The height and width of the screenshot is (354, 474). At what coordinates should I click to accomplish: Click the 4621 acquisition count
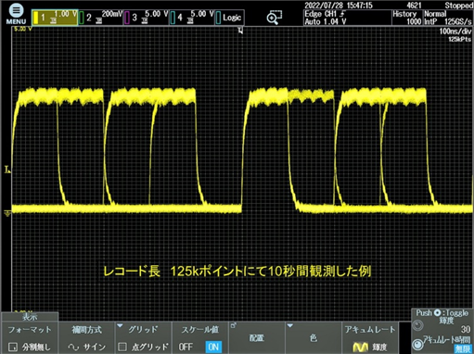414,6
